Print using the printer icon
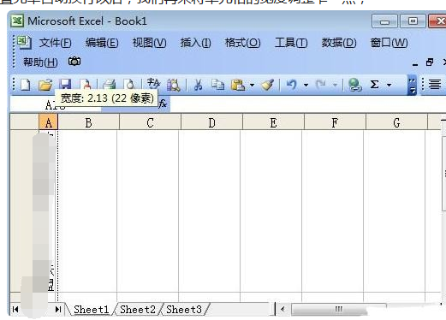446x320 pixels. coord(109,85)
